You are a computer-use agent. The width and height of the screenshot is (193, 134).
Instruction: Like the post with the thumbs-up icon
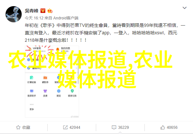[x=163, y=127]
